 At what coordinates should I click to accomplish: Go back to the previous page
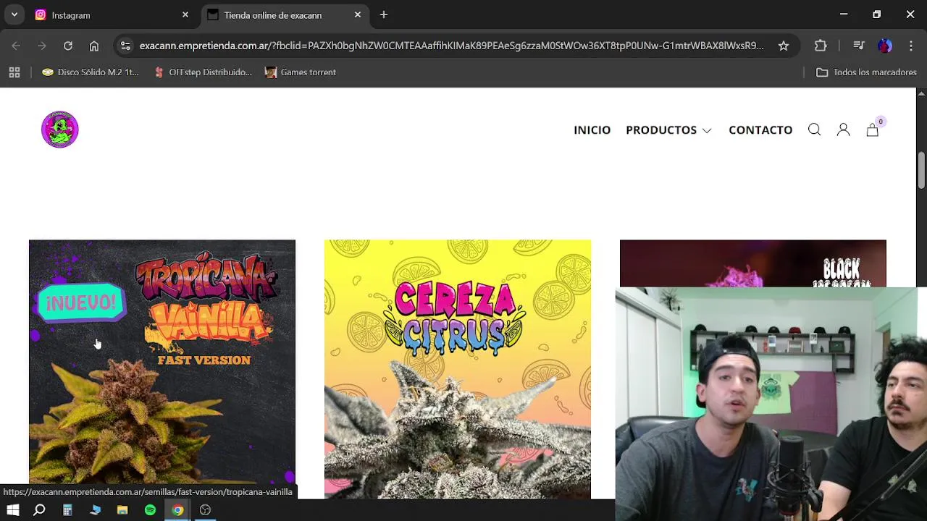click(16, 46)
